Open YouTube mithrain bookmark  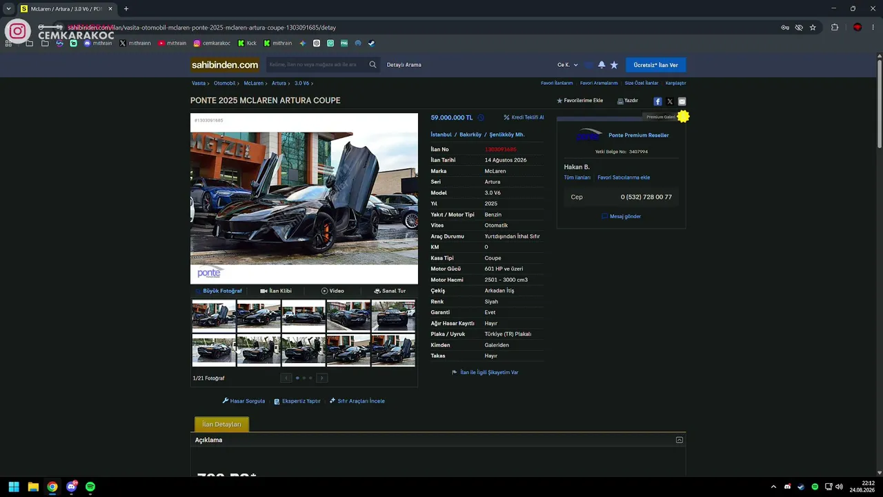172,43
